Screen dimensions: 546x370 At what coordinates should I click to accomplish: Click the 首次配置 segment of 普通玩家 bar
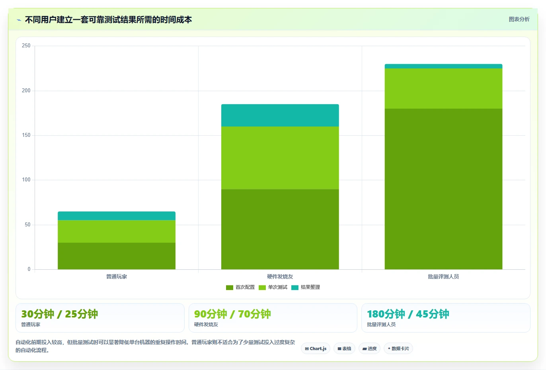click(x=117, y=256)
